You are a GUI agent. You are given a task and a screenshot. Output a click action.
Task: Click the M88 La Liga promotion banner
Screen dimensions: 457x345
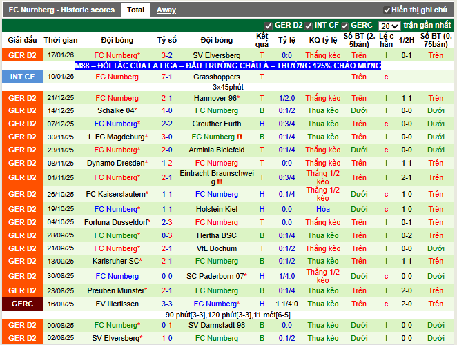click(228, 66)
